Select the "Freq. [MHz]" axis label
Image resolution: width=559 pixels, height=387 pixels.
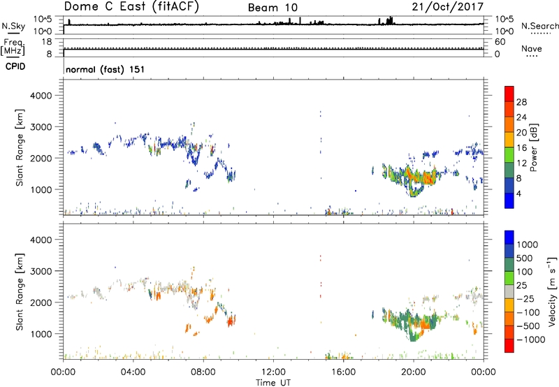click(x=13, y=48)
